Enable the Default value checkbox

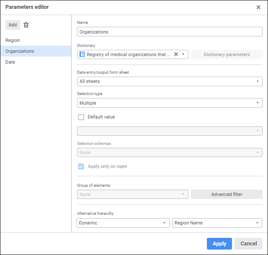pyautogui.click(x=81, y=117)
